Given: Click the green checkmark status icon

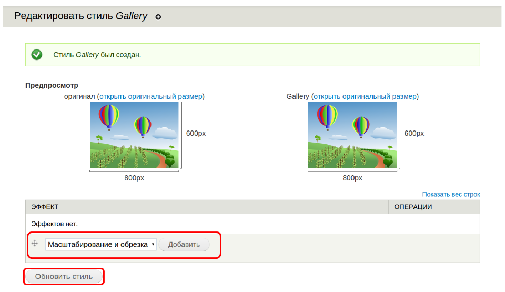Looking at the screenshot, I should (37, 55).
